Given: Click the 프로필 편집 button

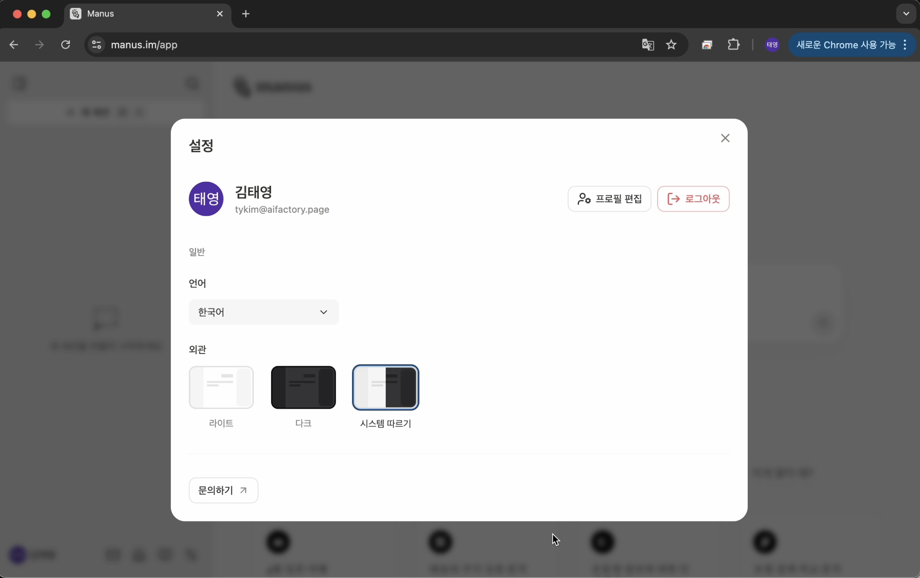Looking at the screenshot, I should pyautogui.click(x=609, y=199).
